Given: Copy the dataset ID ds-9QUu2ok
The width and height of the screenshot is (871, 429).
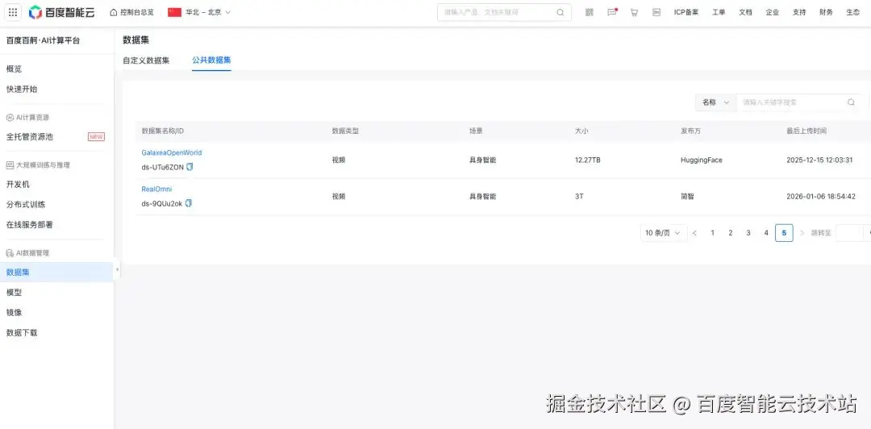Looking at the screenshot, I should [188, 203].
